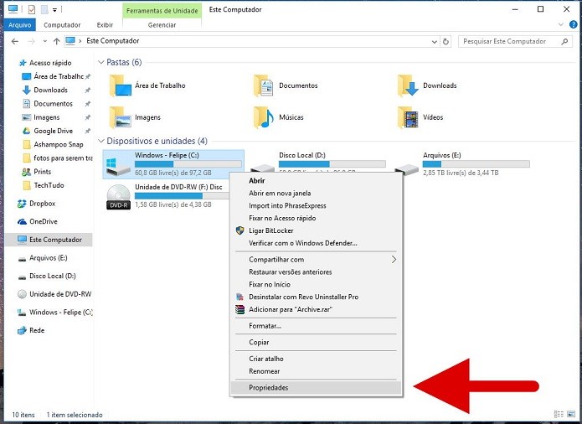Click the back navigation arrow

tap(15, 42)
